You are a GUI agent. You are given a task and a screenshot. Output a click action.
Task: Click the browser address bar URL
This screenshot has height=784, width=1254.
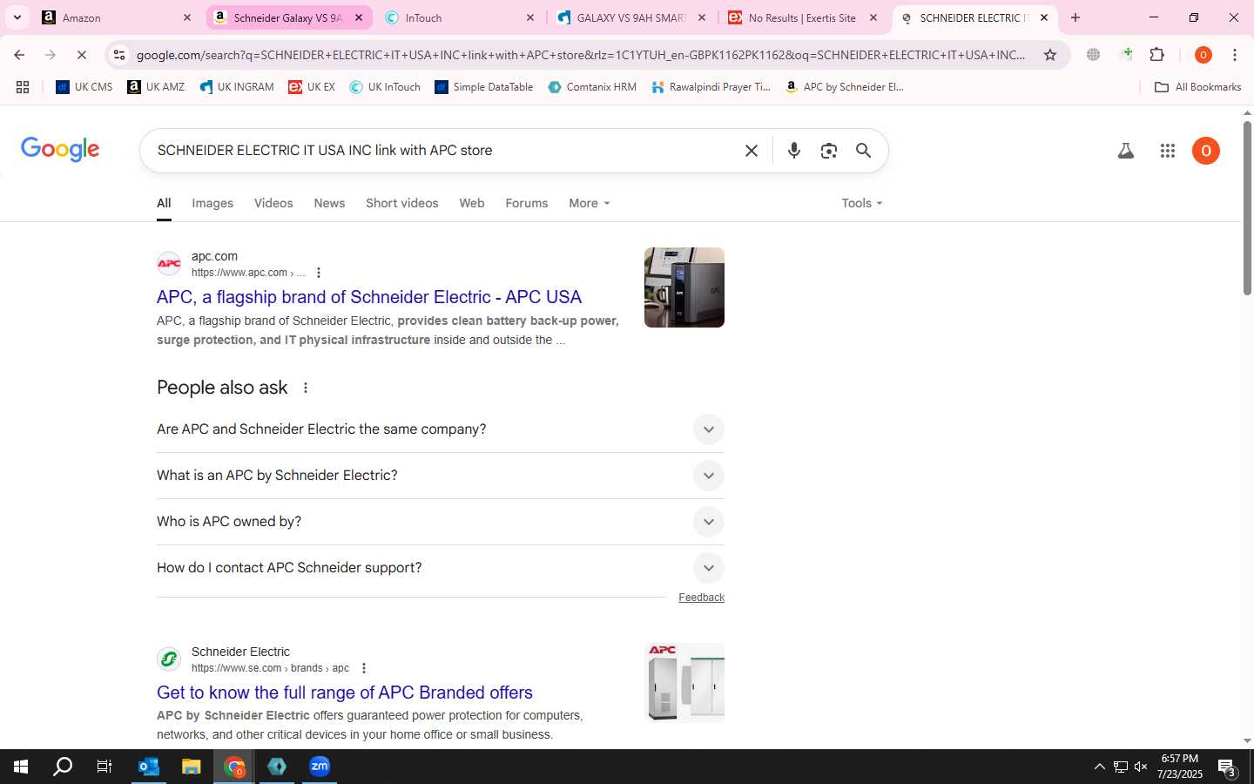point(581,55)
